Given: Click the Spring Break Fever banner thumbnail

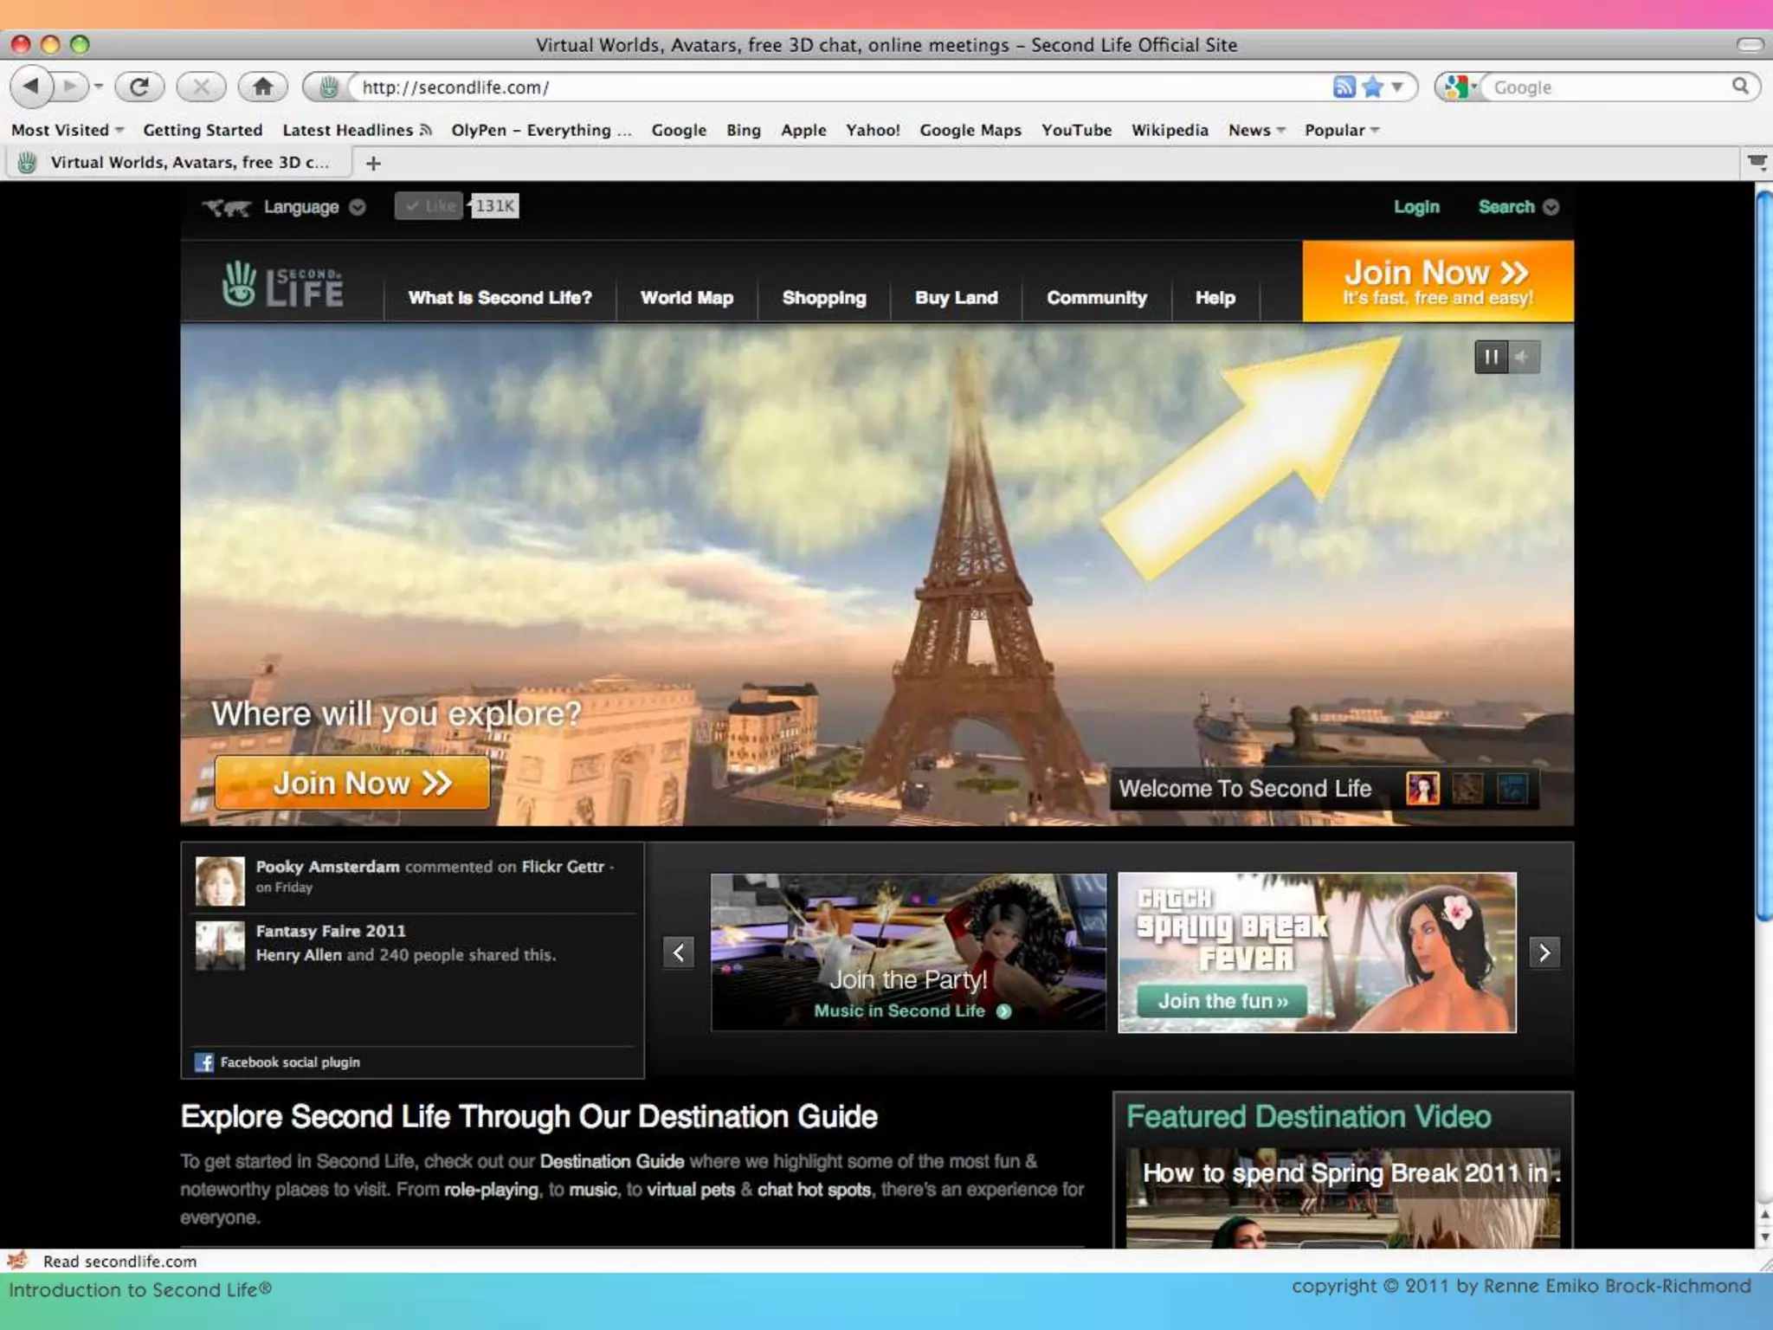Looking at the screenshot, I should [x=1316, y=952].
